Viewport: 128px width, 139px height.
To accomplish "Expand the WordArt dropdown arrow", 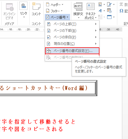I will 104,11.
